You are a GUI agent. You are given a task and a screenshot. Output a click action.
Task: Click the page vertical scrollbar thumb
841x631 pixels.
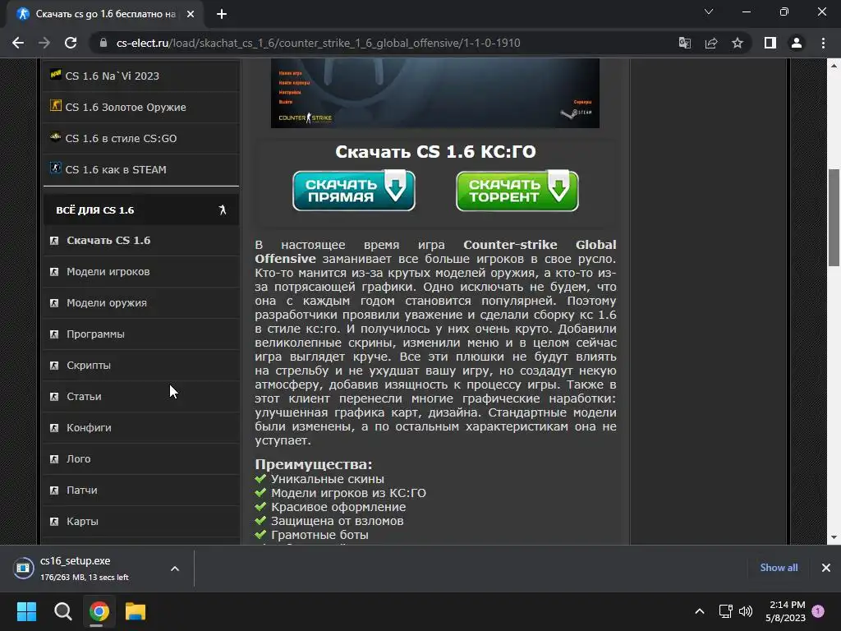[834, 217]
